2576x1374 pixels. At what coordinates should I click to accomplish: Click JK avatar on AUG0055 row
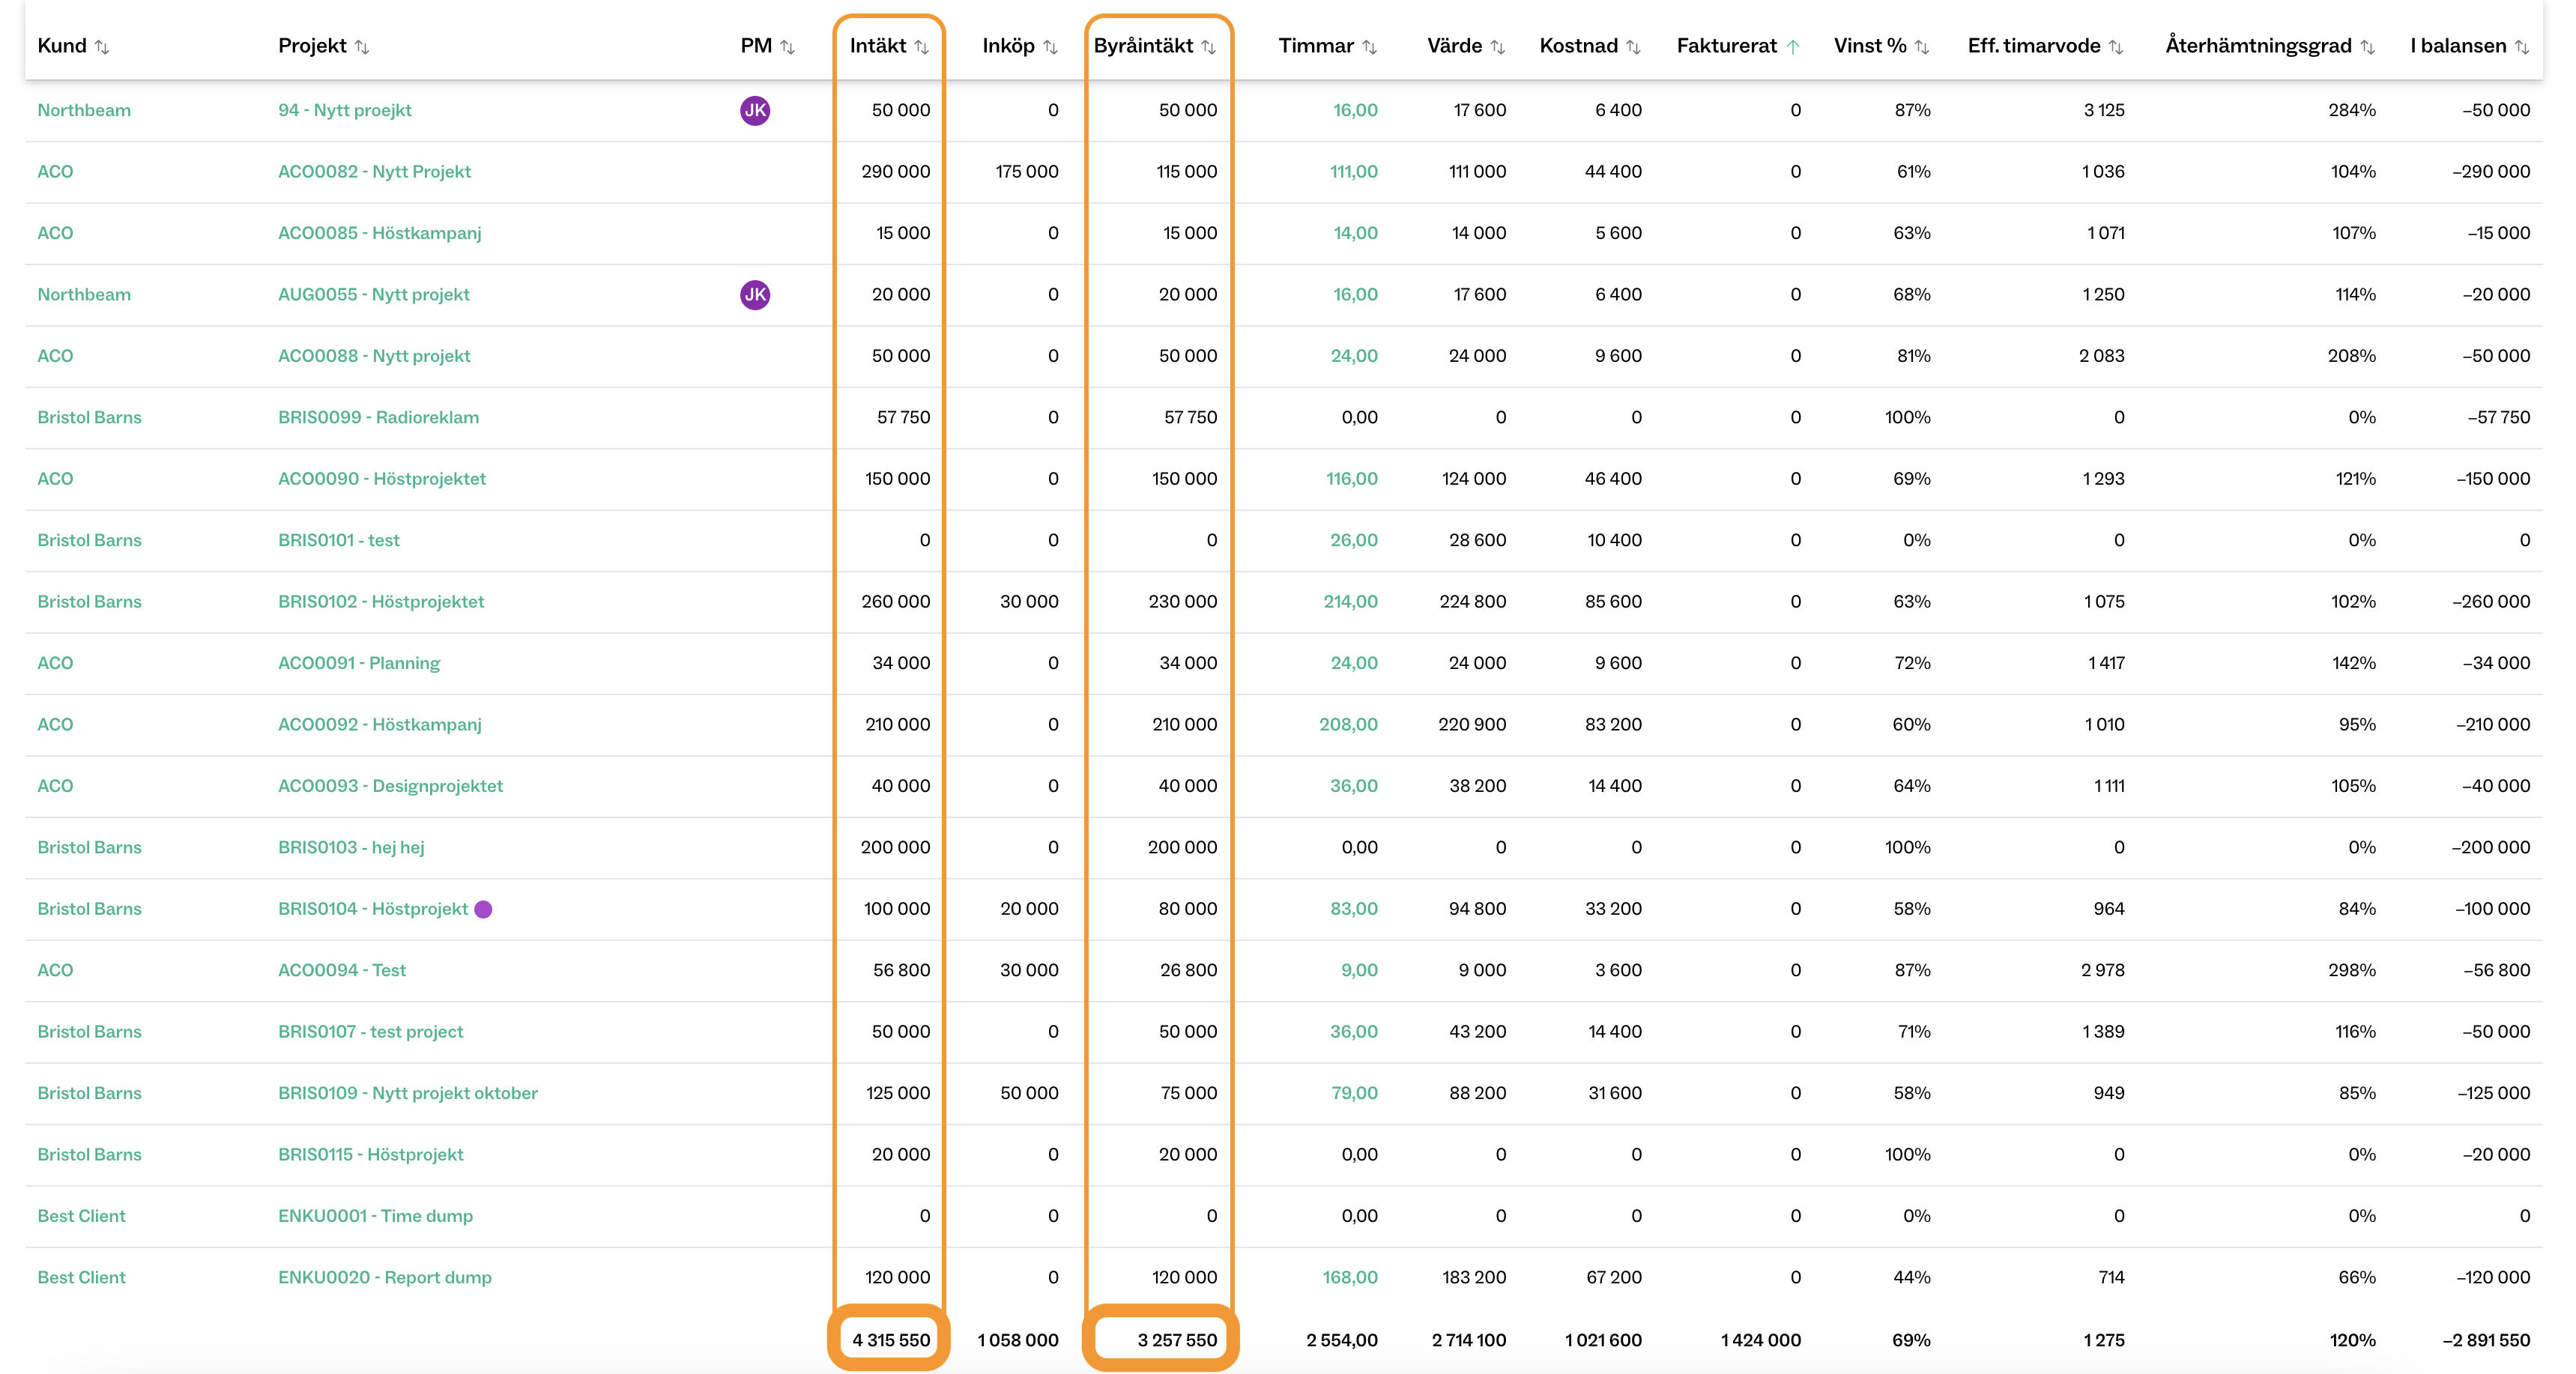point(755,295)
